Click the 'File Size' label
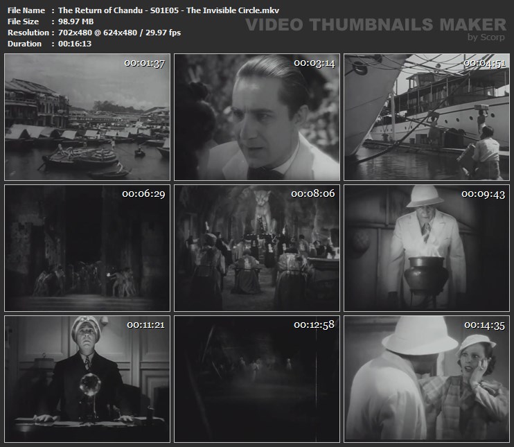514x447 pixels. (23, 21)
